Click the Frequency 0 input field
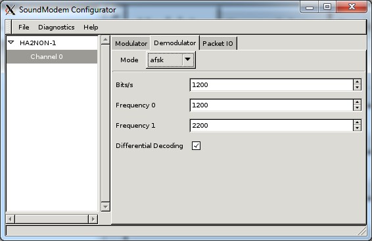372x241 pixels. 271,105
